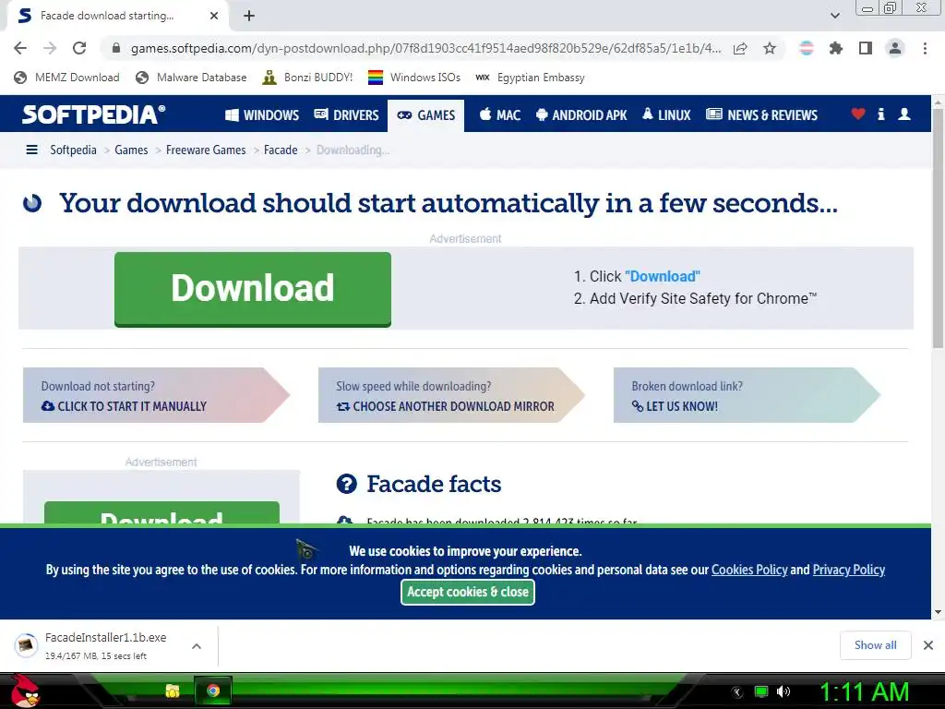Click the padlock site info icon

[116, 48]
